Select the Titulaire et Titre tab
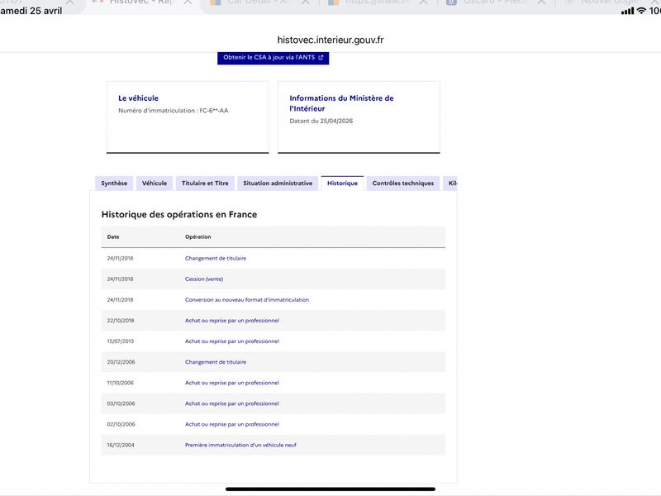This screenshot has height=496, width=661. point(205,184)
